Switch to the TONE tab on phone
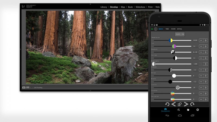This screenshot has width=217, height=122. coord(167,29)
